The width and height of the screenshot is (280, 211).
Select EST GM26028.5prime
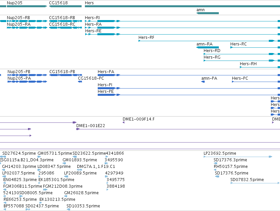81,193
